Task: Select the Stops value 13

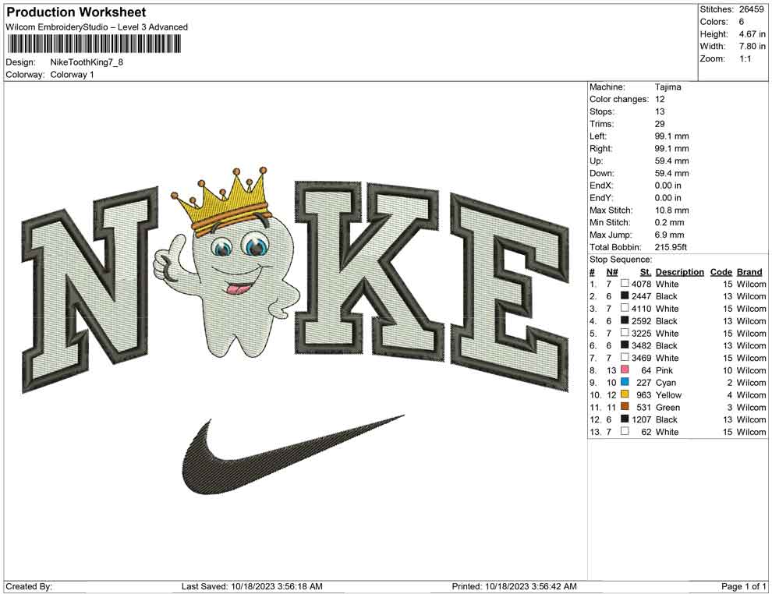Action: coord(660,111)
